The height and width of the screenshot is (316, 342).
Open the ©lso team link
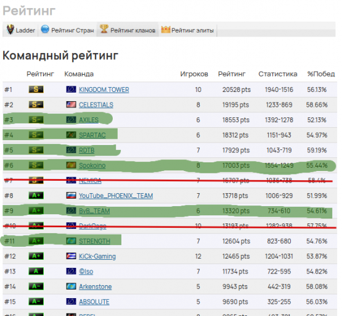[x=86, y=272]
